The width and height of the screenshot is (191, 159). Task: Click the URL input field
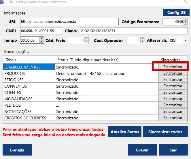click(x=69, y=22)
